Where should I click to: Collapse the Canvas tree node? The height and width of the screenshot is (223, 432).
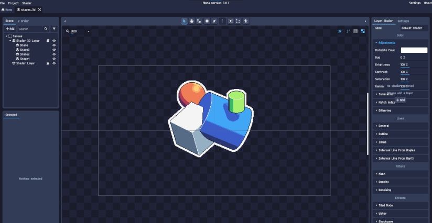6,36
